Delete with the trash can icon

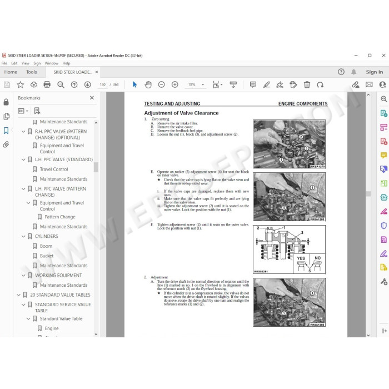pyautogui.click(x=307, y=85)
